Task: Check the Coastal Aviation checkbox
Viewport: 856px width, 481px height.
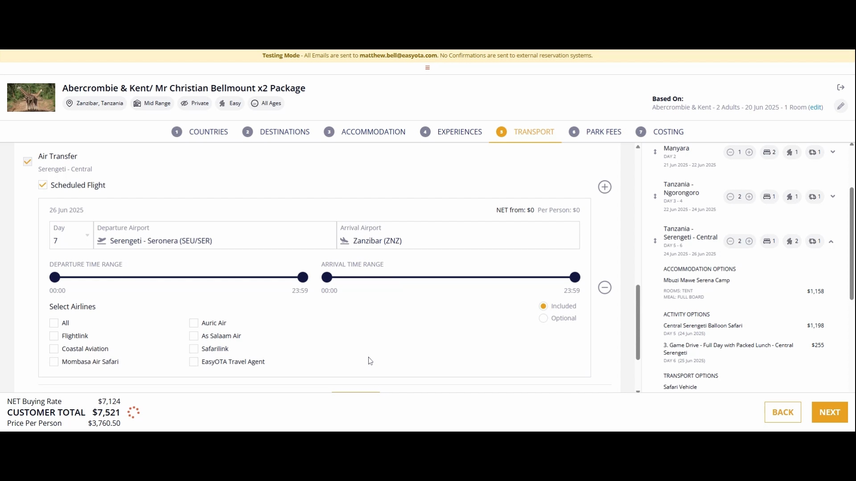Action: pos(54,349)
